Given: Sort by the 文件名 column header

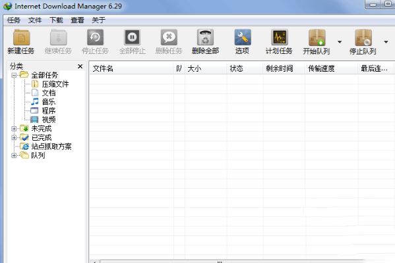Looking at the screenshot, I should [x=131, y=68].
